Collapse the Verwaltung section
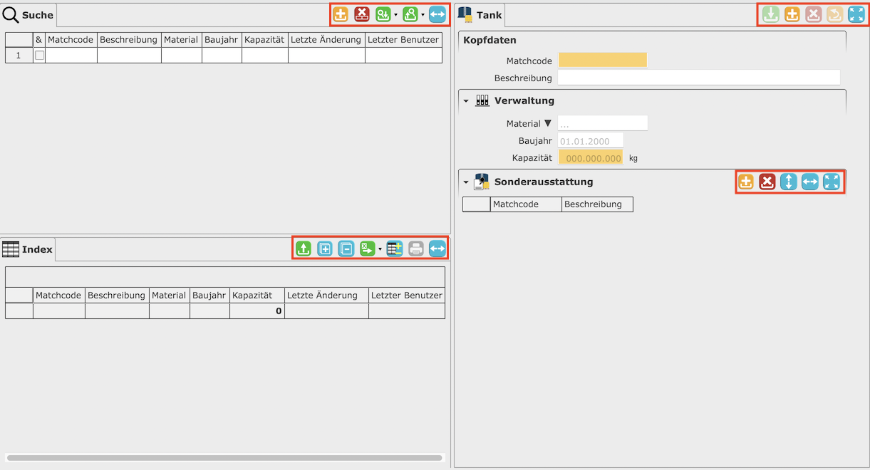Screen dimensions: 870x470 click(x=466, y=101)
